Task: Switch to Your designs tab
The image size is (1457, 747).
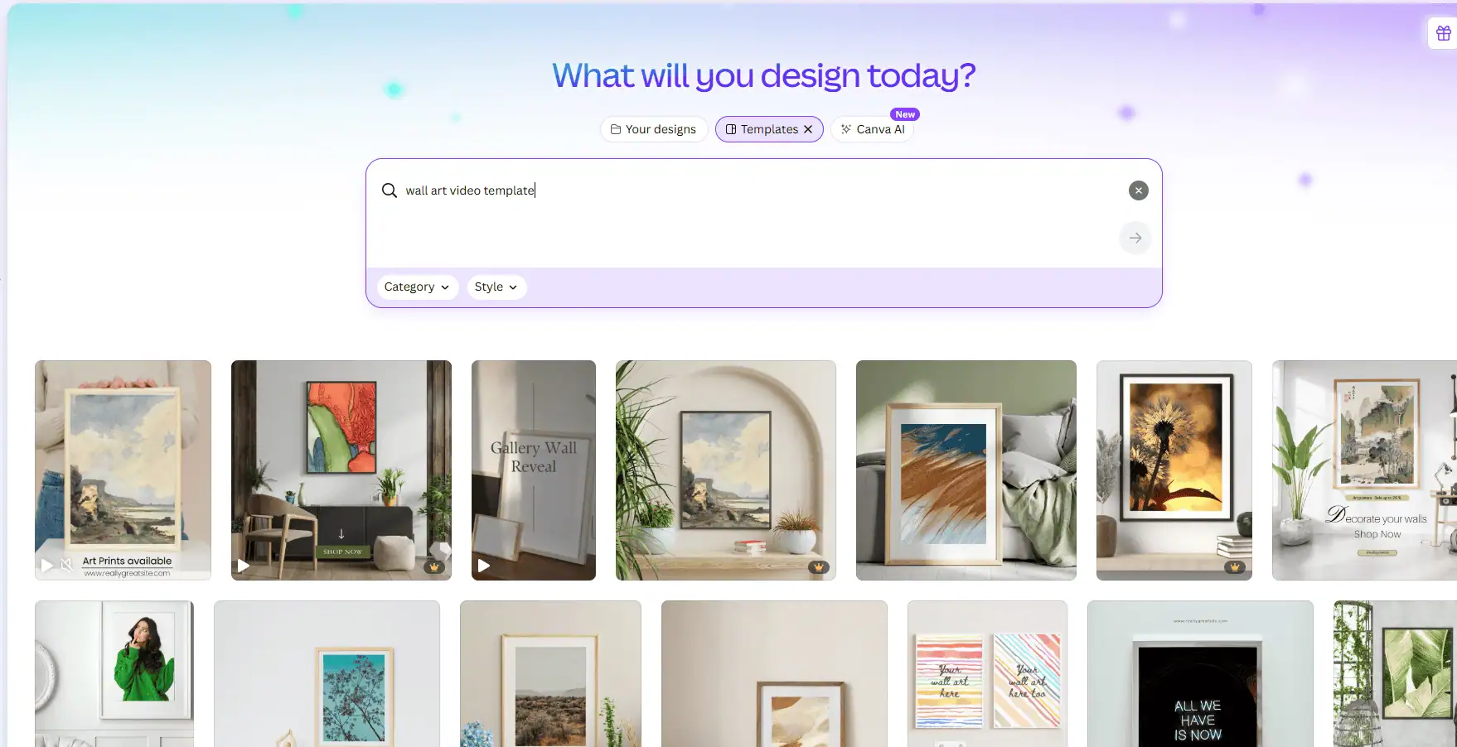Action: pyautogui.click(x=653, y=129)
